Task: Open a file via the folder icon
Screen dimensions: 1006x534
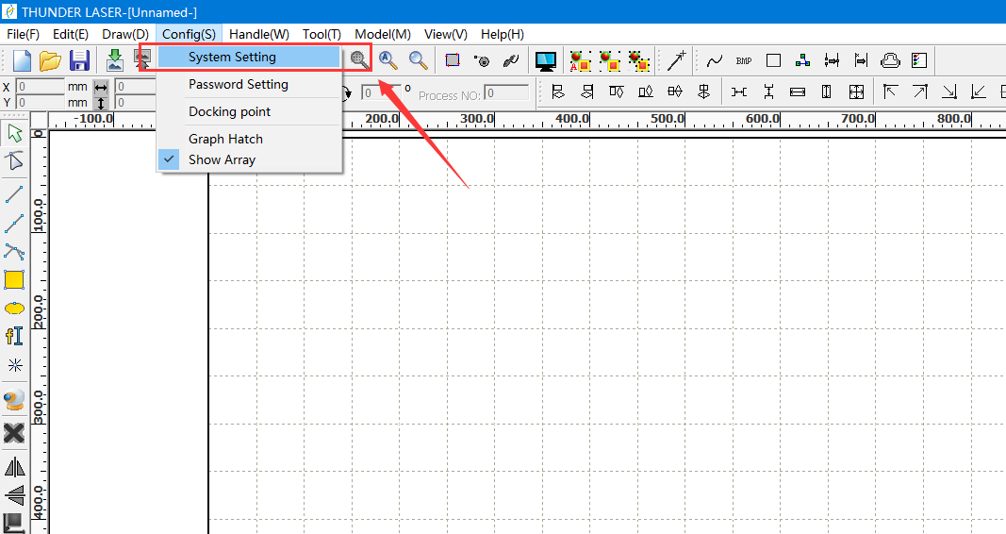Action: click(x=50, y=61)
